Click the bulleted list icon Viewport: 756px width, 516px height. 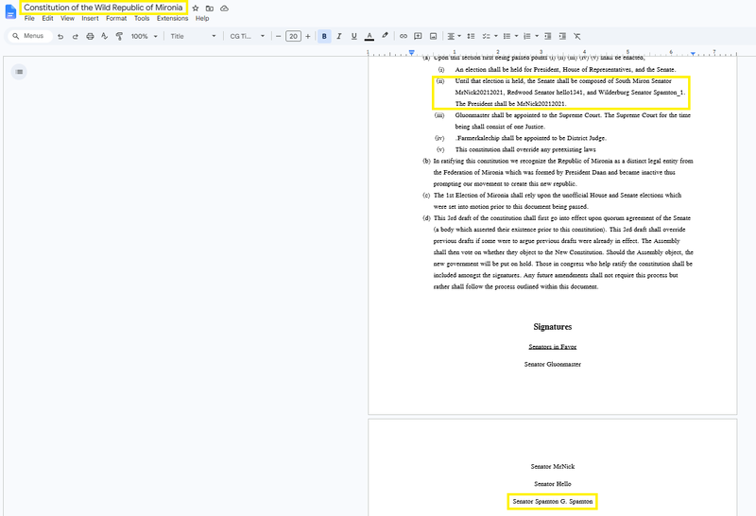tap(507, 36)
